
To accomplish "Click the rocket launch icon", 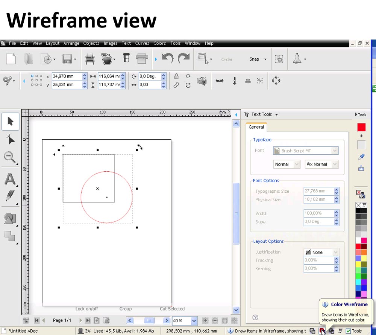I will 297,59.
